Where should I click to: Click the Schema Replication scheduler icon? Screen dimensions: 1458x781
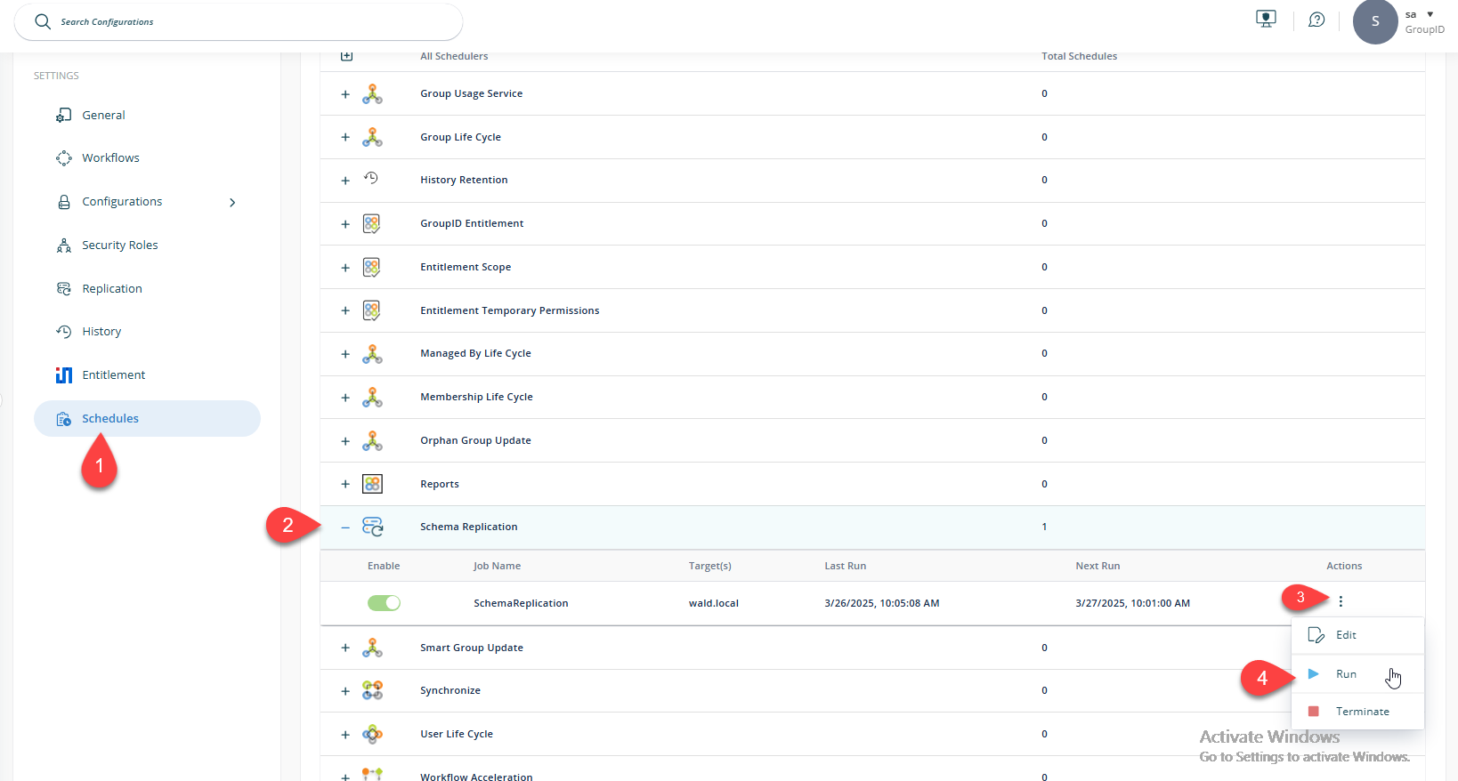tap(372, 527)
